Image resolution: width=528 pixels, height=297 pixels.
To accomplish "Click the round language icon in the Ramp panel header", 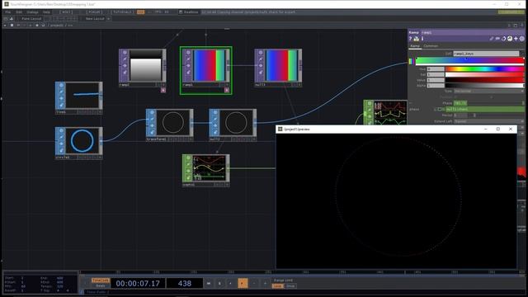I will (x=510, y=39).
